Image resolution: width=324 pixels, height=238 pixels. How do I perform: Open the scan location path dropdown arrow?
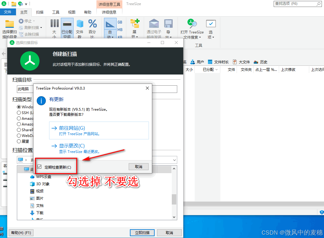point(175,160)
